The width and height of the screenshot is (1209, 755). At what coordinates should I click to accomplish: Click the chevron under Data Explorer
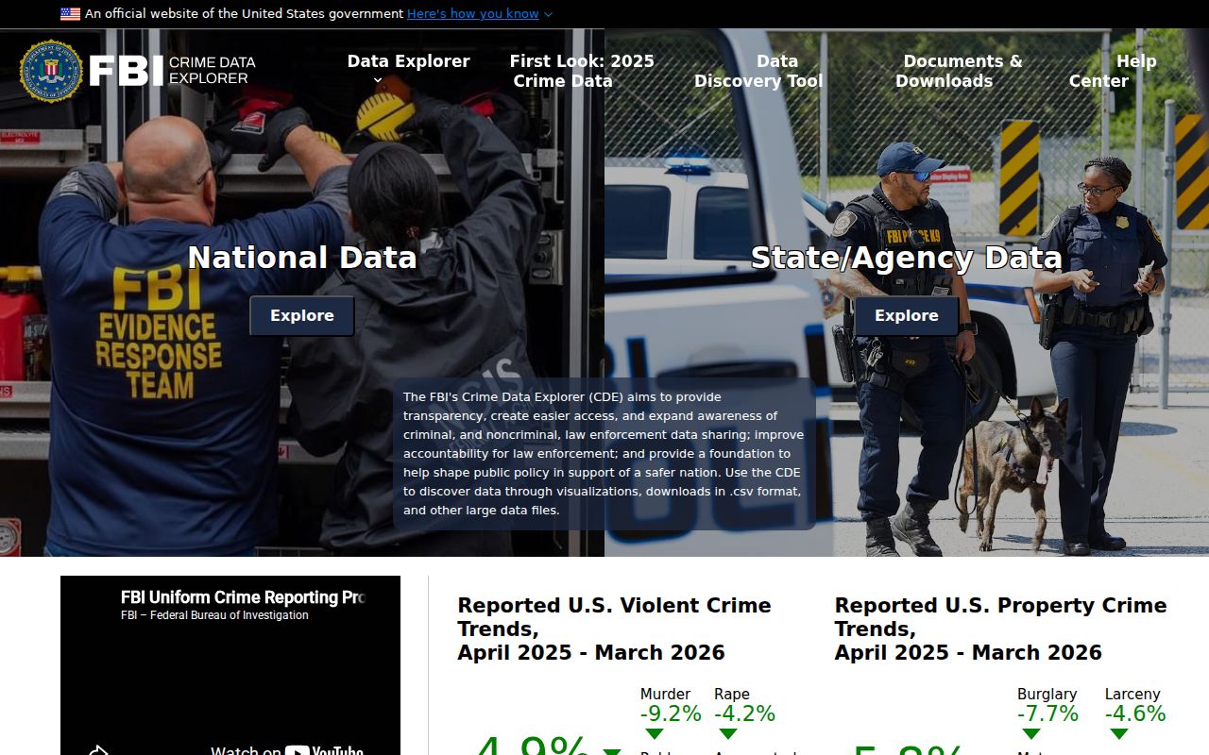[378, 80]
